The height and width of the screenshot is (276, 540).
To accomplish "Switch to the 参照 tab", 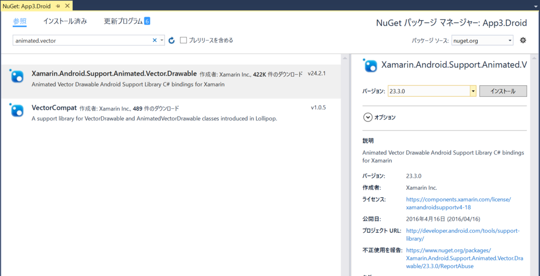I will [x=20, y=21].
